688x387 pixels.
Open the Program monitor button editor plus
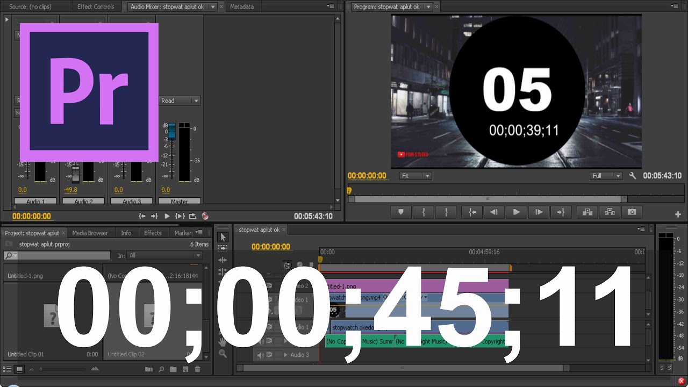(x=678, y=214)
